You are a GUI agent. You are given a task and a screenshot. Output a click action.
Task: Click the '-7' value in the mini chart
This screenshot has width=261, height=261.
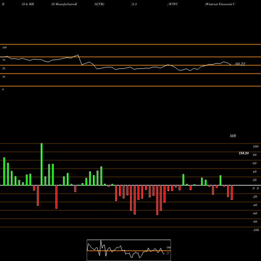(168, 254)
